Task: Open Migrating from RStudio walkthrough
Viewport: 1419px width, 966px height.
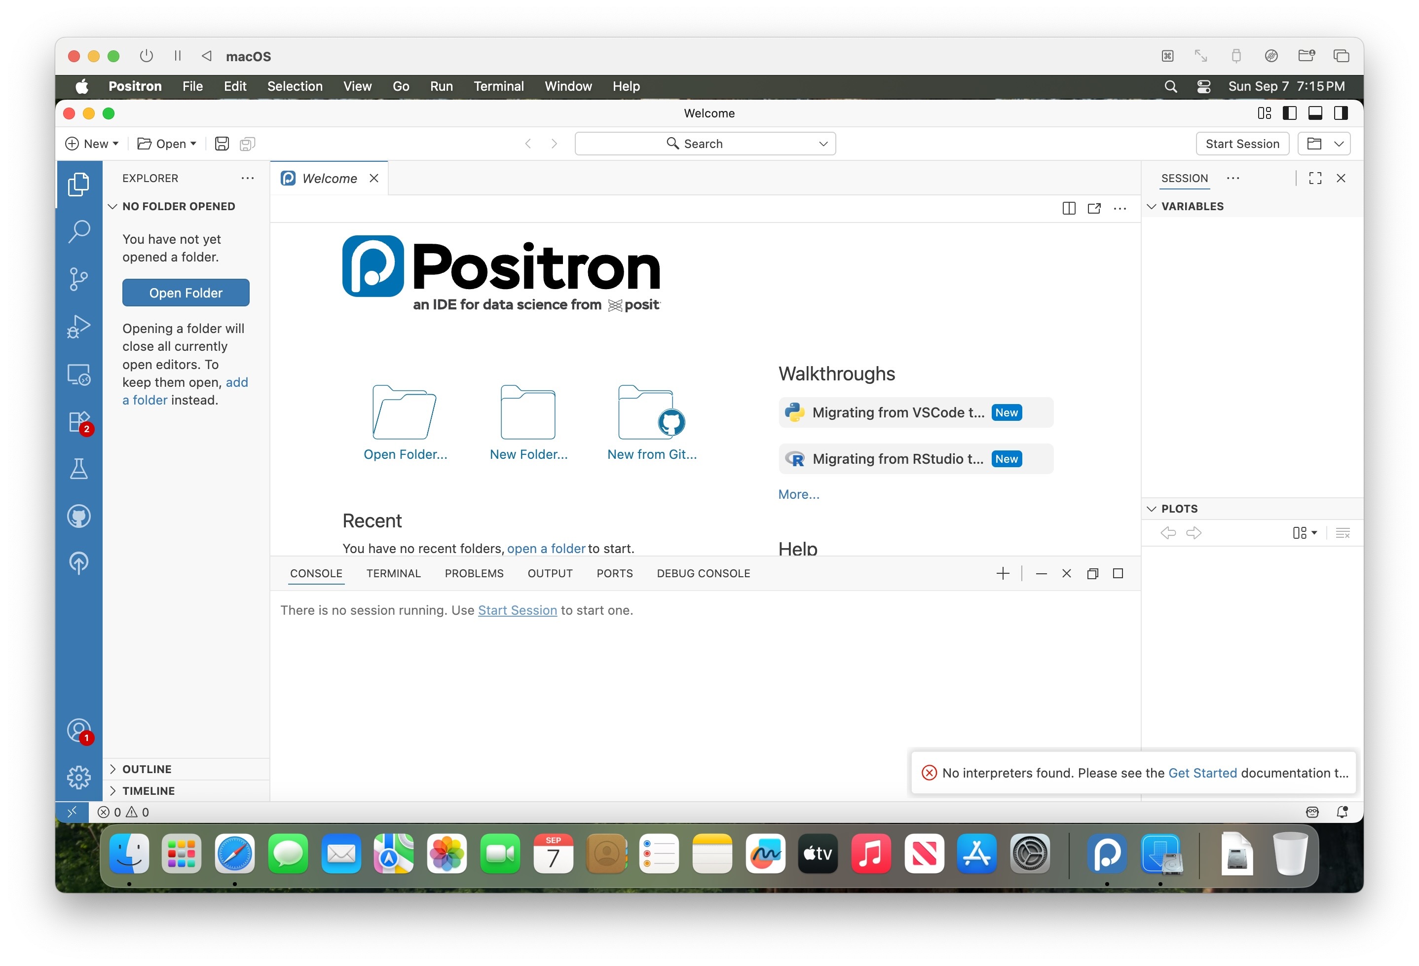Action: click(915, 458)
